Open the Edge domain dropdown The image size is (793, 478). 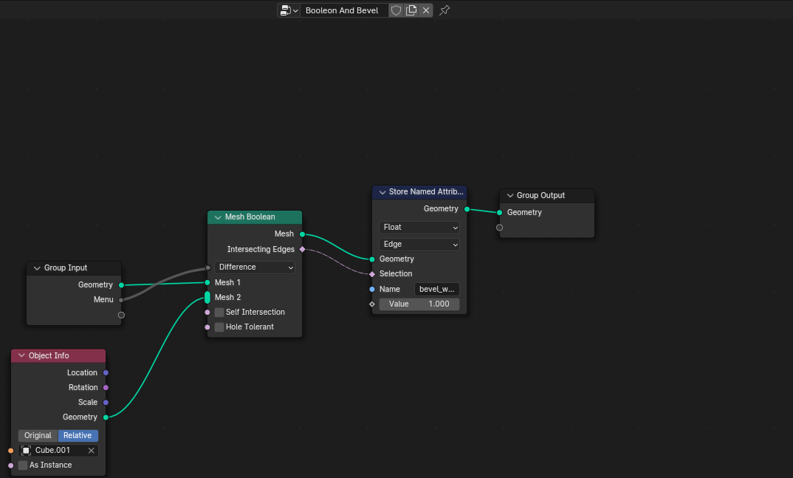click(419, 245)
